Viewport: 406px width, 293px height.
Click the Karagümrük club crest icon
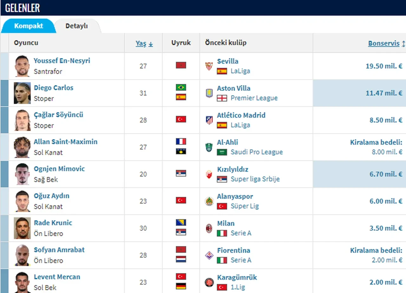209,282
